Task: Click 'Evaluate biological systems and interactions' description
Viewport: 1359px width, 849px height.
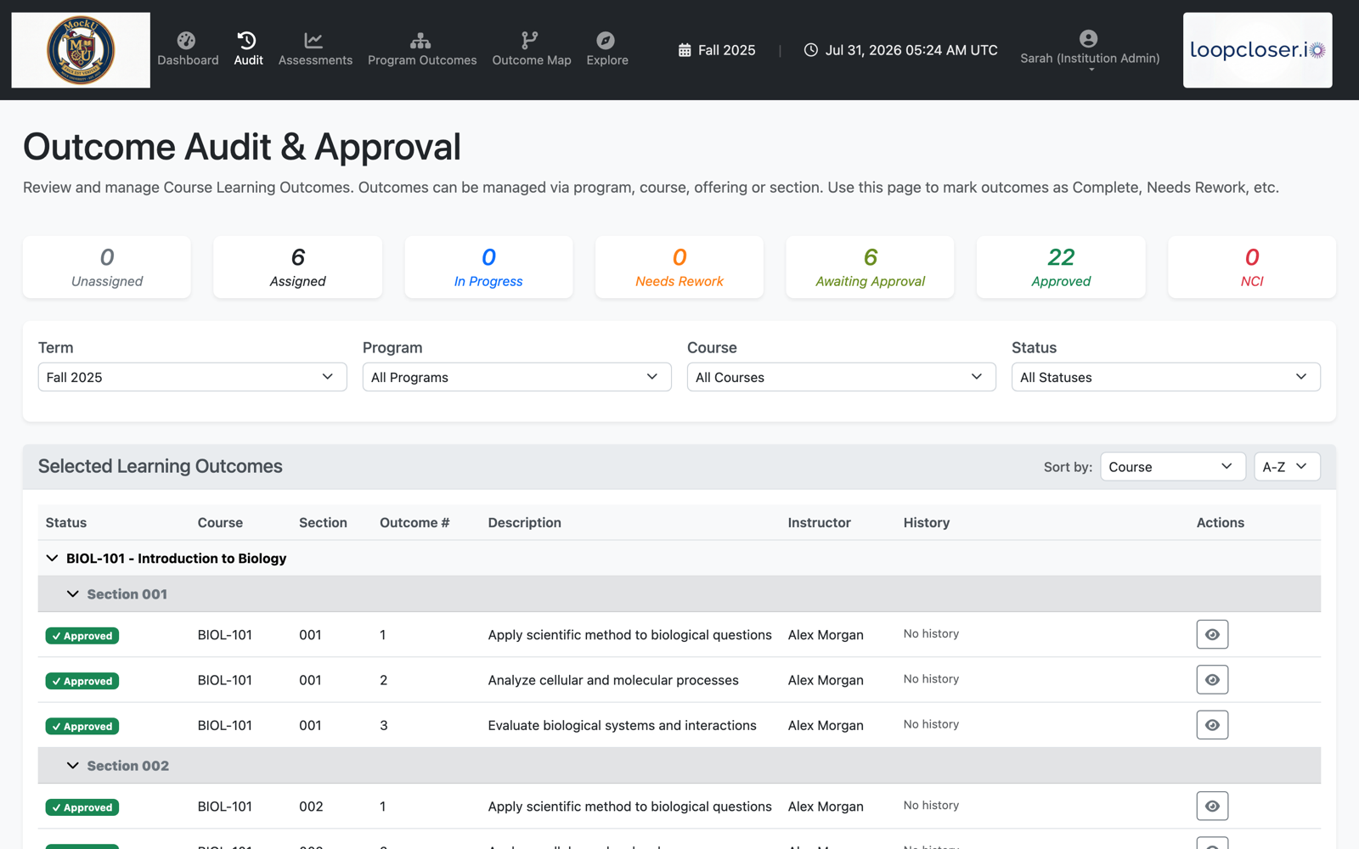Action: point(623,725)
